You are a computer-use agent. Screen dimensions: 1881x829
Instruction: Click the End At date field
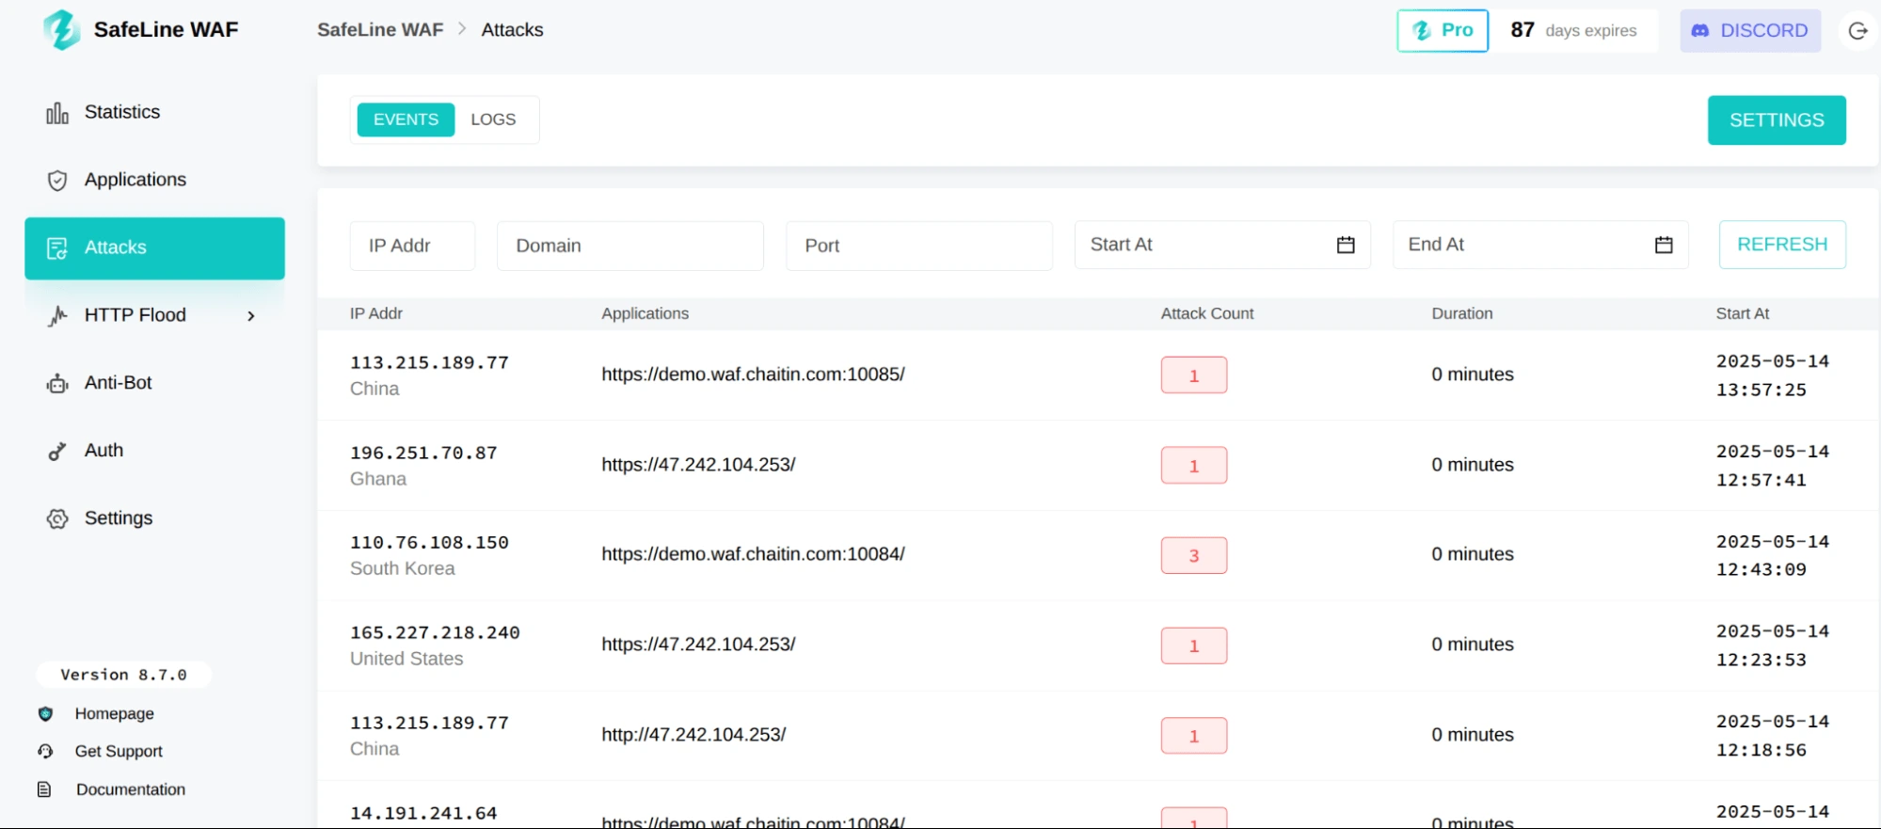[1540, 245]
